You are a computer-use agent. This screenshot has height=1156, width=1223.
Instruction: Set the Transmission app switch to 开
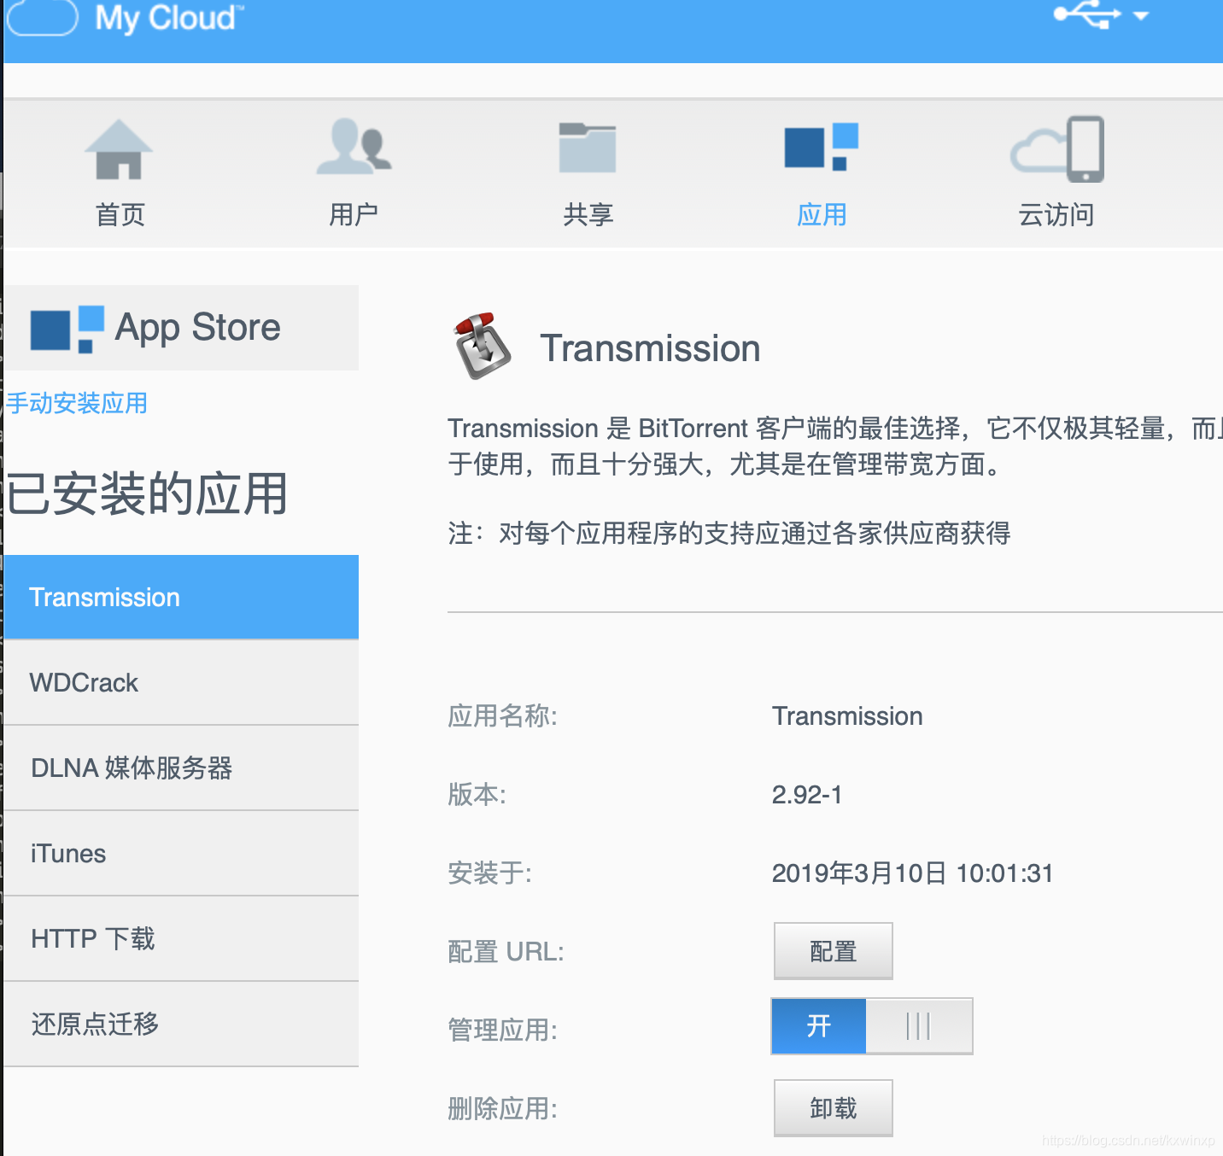point(817,1026)
